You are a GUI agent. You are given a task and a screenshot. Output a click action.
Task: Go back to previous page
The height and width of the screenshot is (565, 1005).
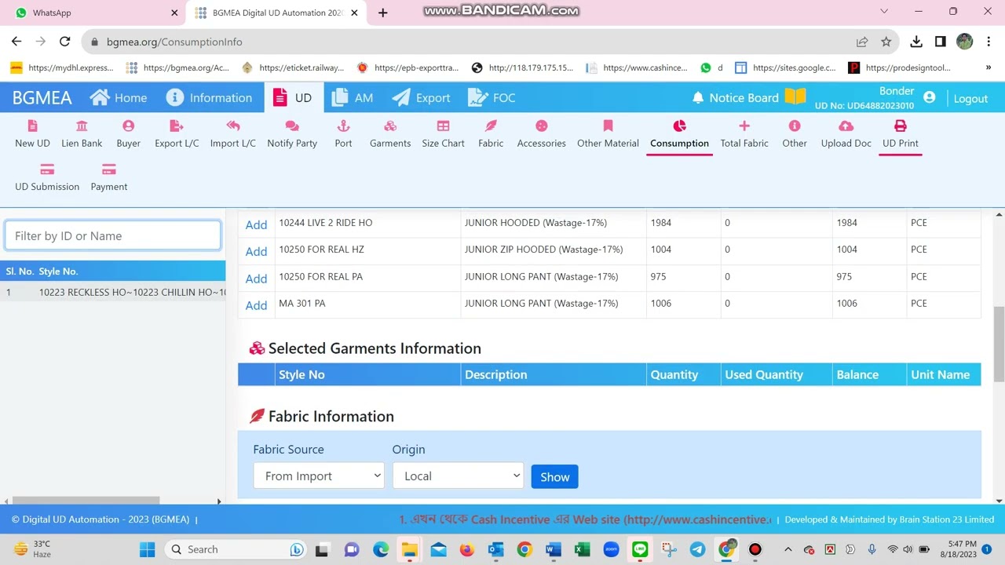pos(16,42)
